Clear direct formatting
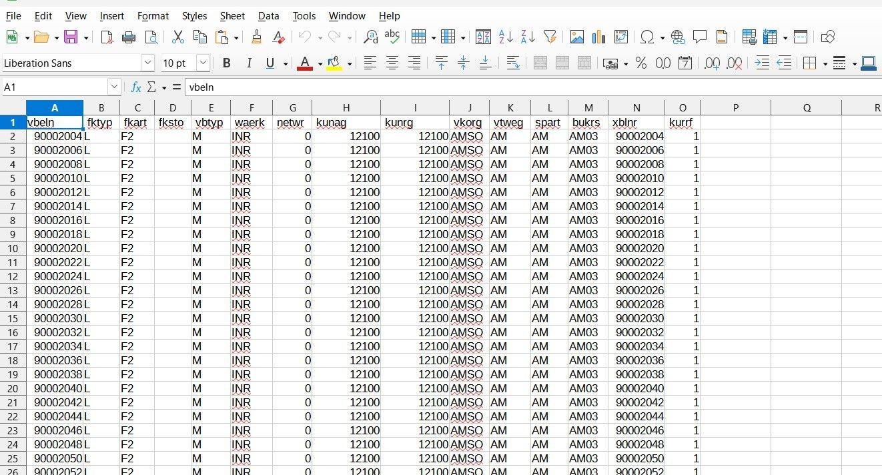The height and width of the screenshot is (475, 882). tap(279, 37)
